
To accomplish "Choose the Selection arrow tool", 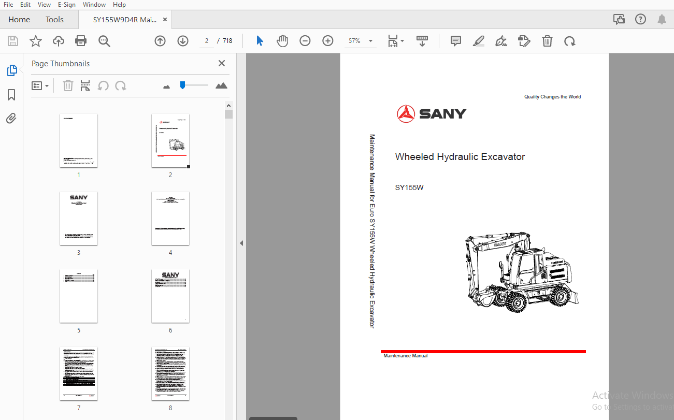I will [x=260, y=41].
